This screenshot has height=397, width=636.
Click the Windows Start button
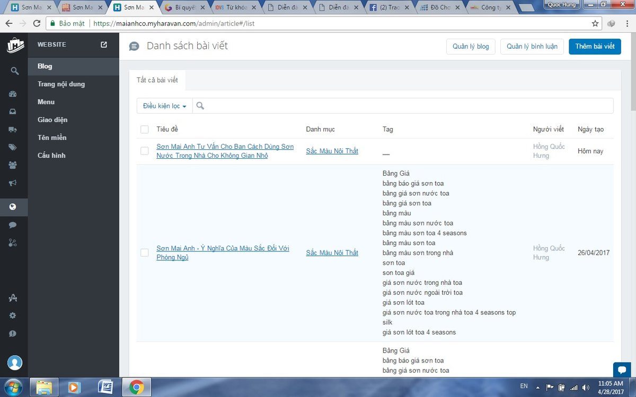[14, 387]
